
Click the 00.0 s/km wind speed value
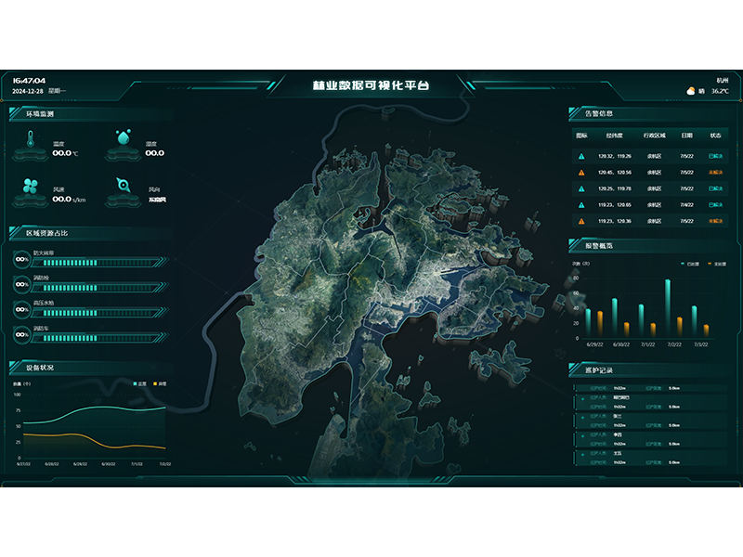coord(69,200)
